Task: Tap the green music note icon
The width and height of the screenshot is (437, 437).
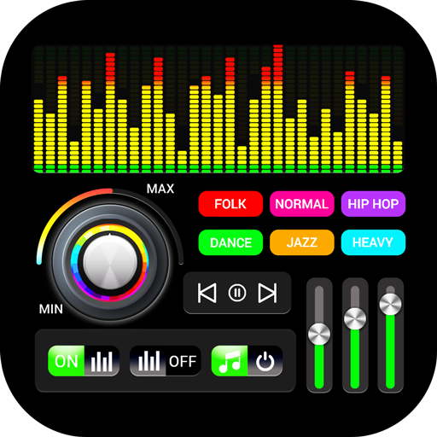Action: (x=230, y=361)
